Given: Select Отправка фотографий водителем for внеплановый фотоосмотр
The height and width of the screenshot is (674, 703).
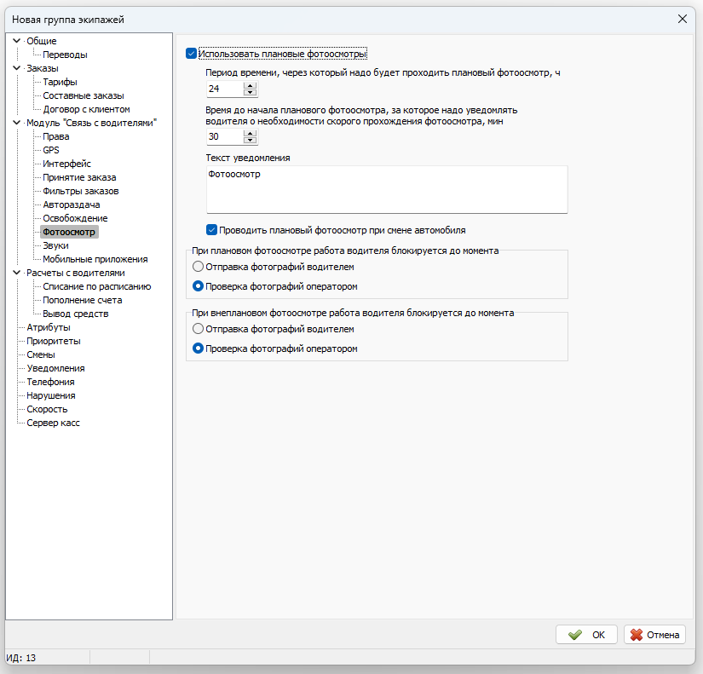Looking at the screenshot, I should [x=198, y=329].
